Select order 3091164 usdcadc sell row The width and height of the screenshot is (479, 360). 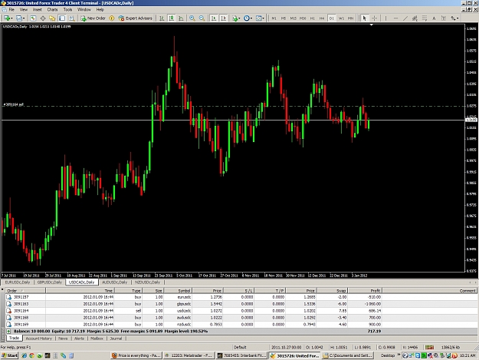coord(241,311)
